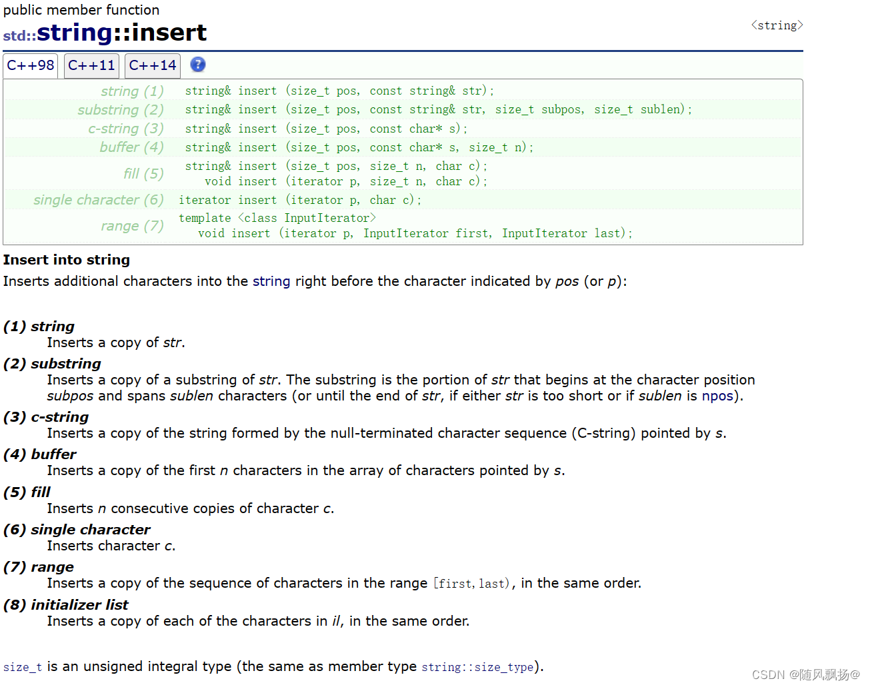Click the 'c-string (3)' prototype label
Screen dimensions: 870x687
point(126,129)
